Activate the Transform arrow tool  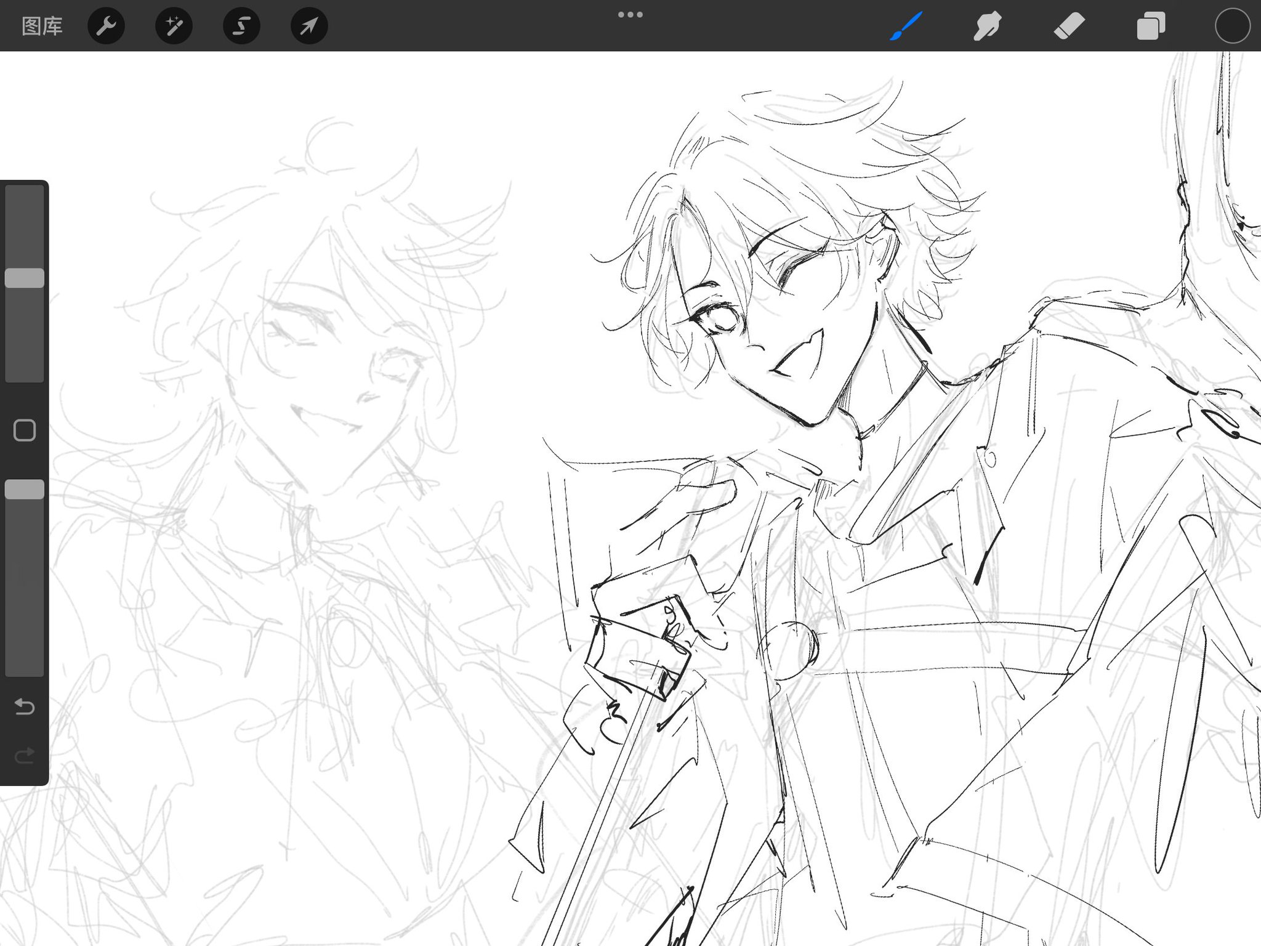pos(309,26)
